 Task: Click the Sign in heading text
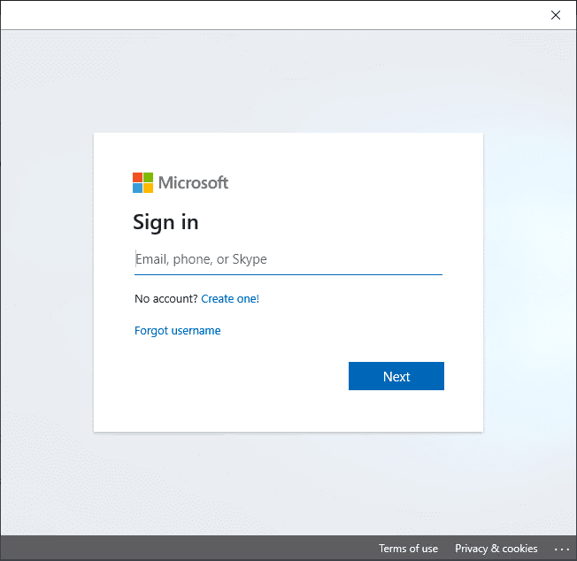coord(165,223)
